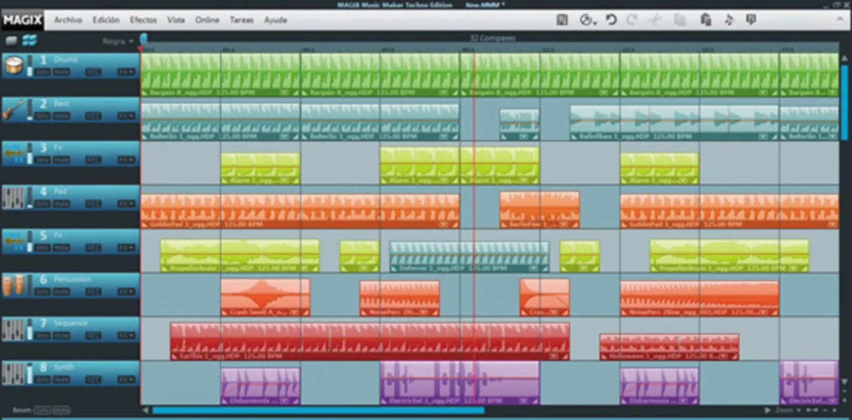Mute the Drums track
Image resolution: width=852 pixels, height=420 pixels.
(x=61, y=72)
